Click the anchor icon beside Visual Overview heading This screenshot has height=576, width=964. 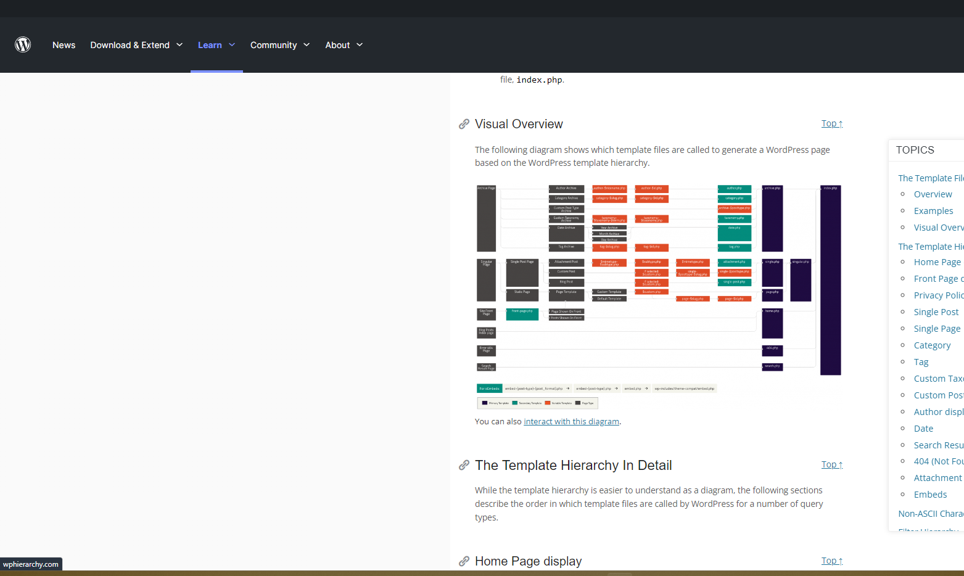pos(464,123)
